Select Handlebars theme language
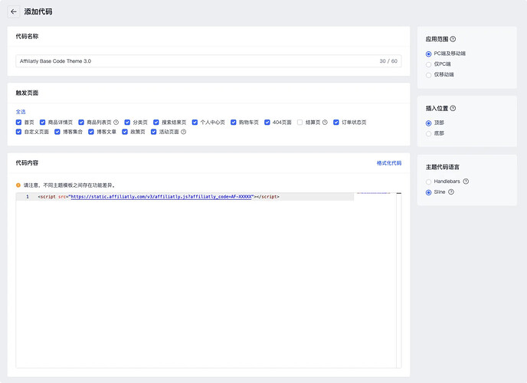Image resolution: width=527 pixels, height=383 pixels. coord(428,182)
